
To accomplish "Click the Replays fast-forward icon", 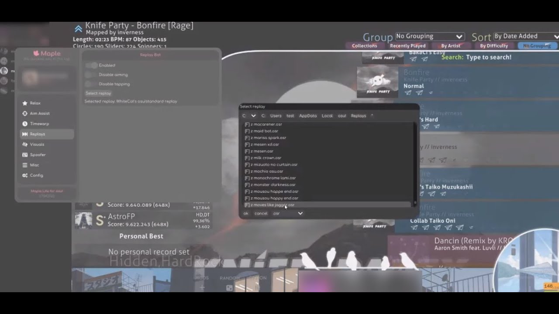I will pyautogui.click(x=24, y=134).
